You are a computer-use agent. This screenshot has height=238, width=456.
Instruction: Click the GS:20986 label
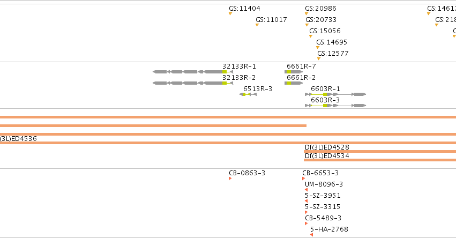(321, 9)
